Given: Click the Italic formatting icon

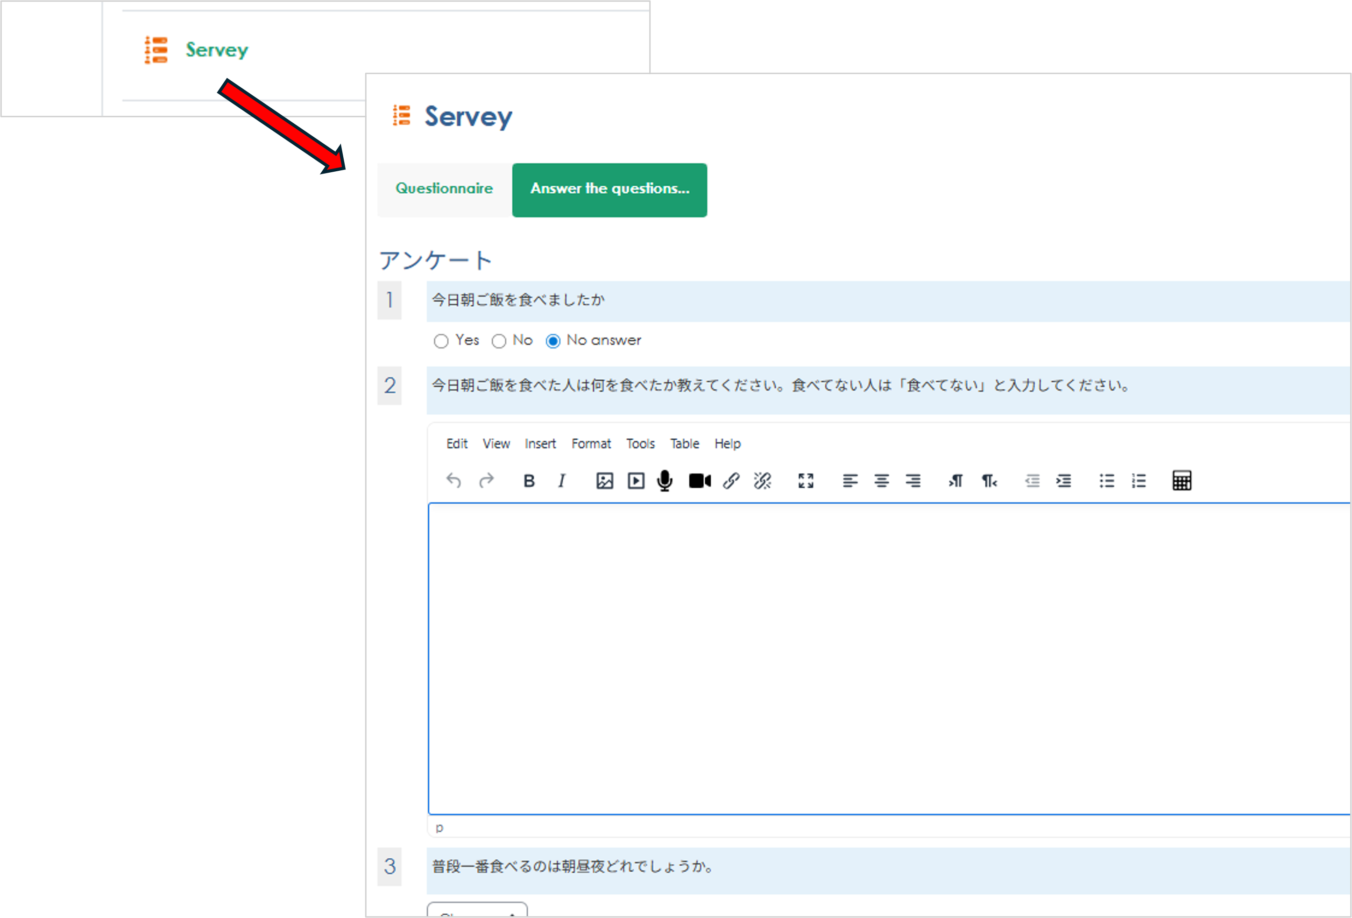Looking at the screenshot, I should [x=561, y=481].
